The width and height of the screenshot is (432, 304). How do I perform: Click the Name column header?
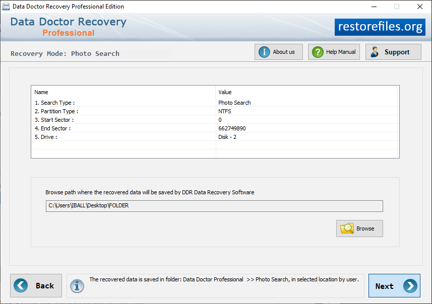(x=123, y=92)
